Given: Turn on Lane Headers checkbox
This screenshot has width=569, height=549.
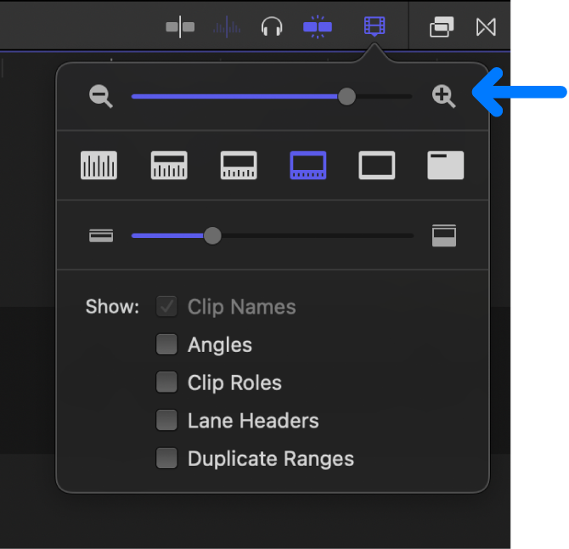Looking at the screenshot, I should coord(166,421).
